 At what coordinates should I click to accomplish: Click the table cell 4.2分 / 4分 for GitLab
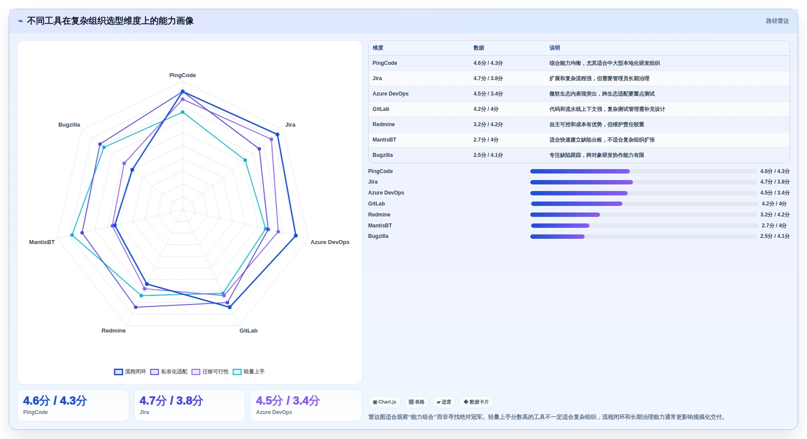[x=486, y=109]
